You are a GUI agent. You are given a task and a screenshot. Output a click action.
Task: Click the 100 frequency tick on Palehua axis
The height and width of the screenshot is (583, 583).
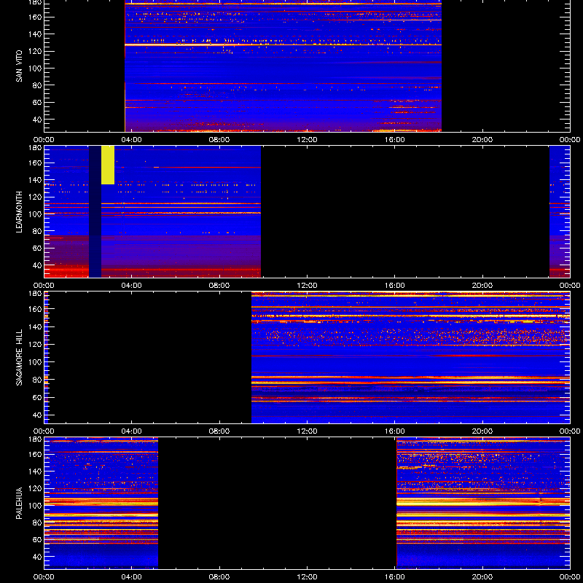click(x=35, y=505)
